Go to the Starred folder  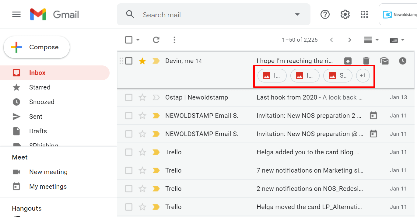point(40,87)
